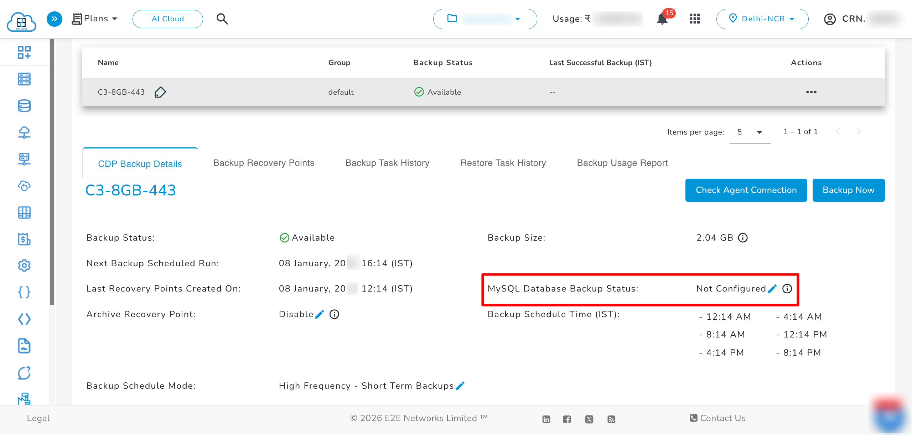The height and width of the screenshot is (435, 912).
Task: Select CDP Backup Details tab
Action: click(x=140, y=163)
